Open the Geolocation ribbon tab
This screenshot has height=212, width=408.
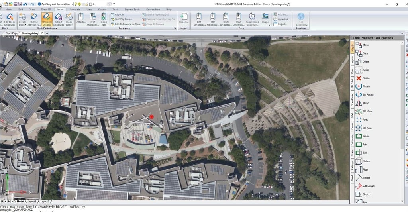pos(153,9)
